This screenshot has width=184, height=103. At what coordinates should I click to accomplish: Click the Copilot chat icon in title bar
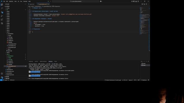[101, 1]
